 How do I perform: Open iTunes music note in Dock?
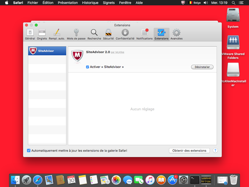(x=150, y=180)
